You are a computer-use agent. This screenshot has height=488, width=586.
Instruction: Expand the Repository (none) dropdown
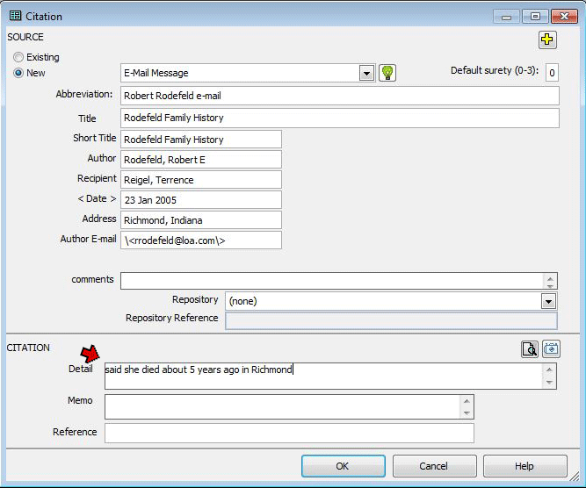pyautogui.click(x=548, y=301)
